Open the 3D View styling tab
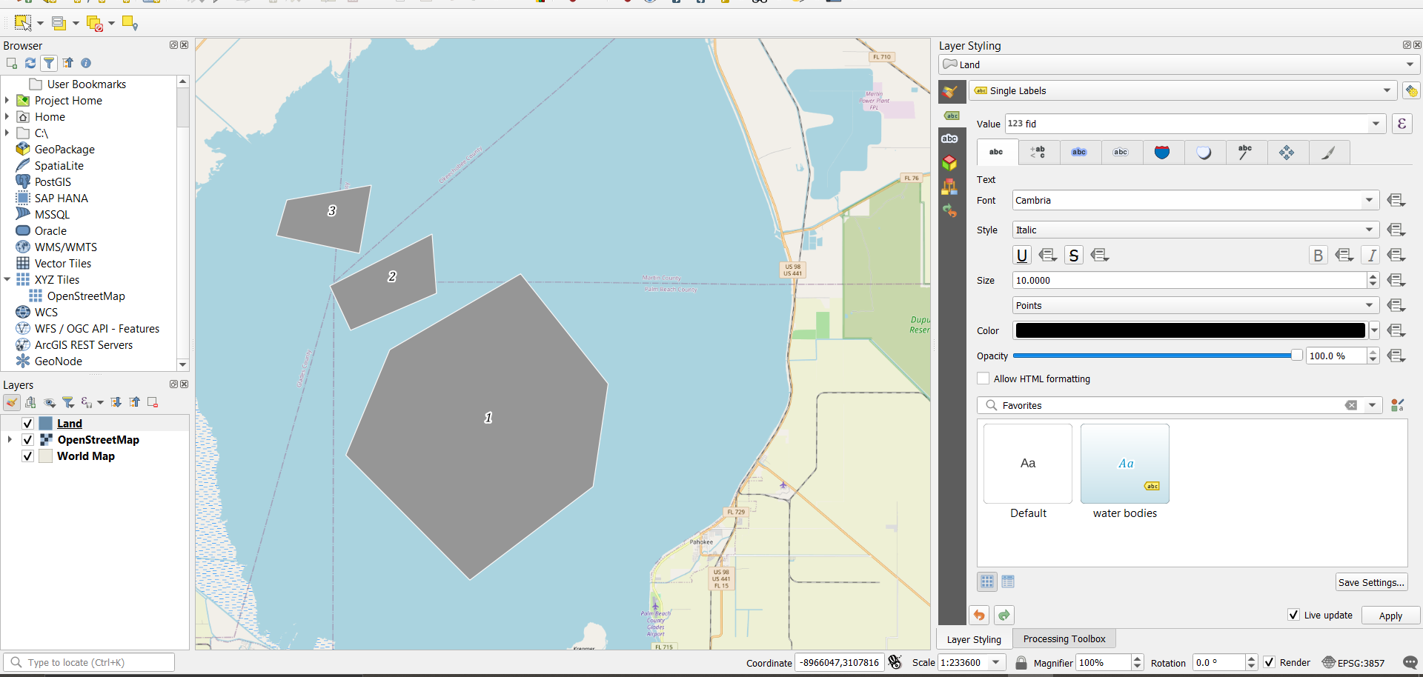 [949, 163]
